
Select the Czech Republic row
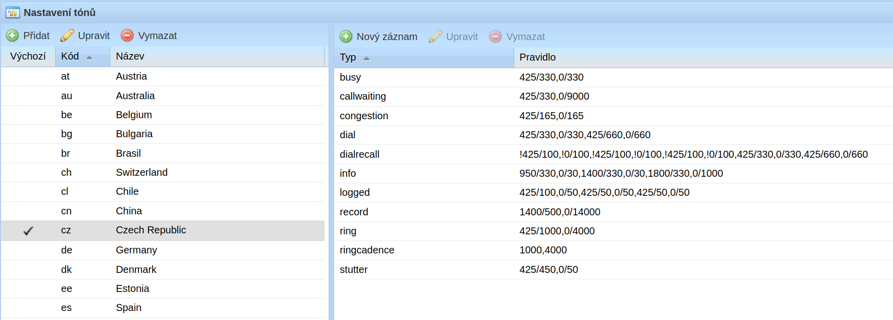point(163,231)
